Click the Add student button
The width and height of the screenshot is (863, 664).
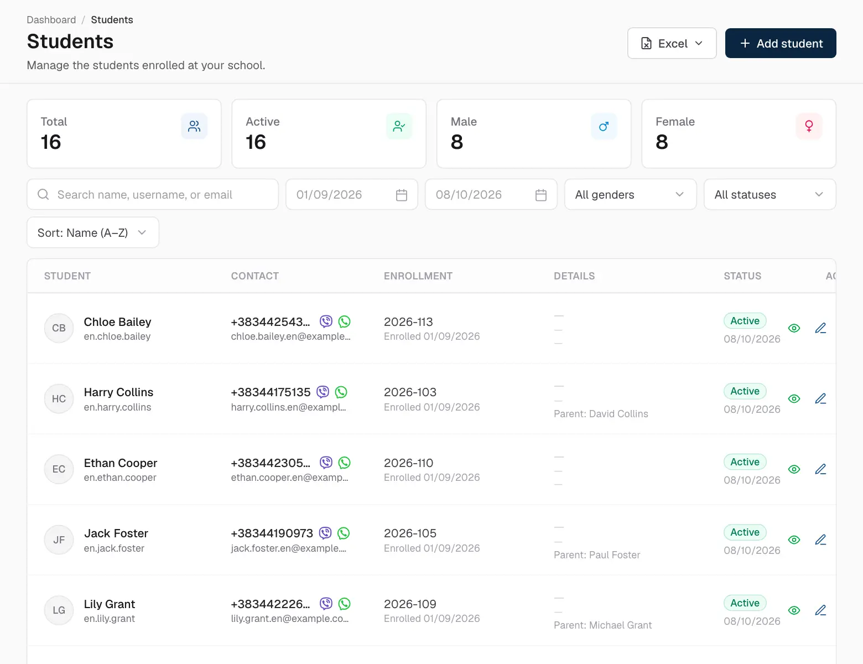tap(781, 43)
